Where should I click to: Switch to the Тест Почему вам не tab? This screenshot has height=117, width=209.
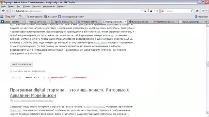[x=166, y=22]
